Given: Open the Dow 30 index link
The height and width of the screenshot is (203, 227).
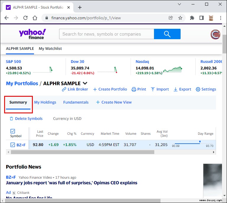Looking at the screenshot, I should [77, 61].
